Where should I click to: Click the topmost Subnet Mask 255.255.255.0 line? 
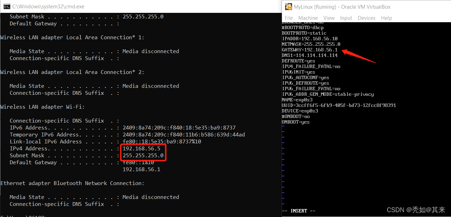click(86, 17)
